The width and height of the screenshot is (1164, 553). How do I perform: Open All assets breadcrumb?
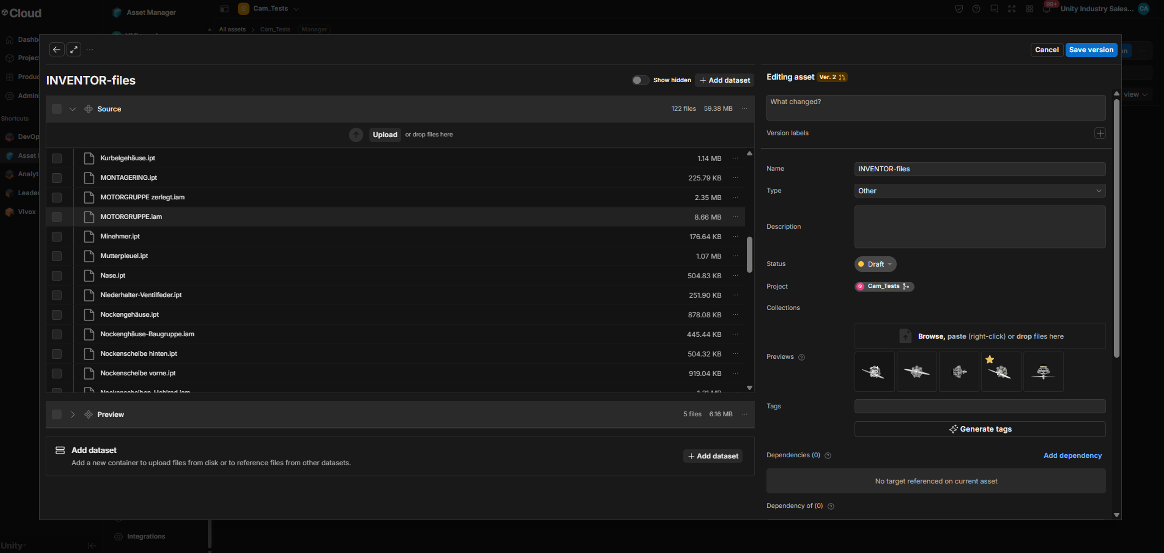click(x=232, y=29)
